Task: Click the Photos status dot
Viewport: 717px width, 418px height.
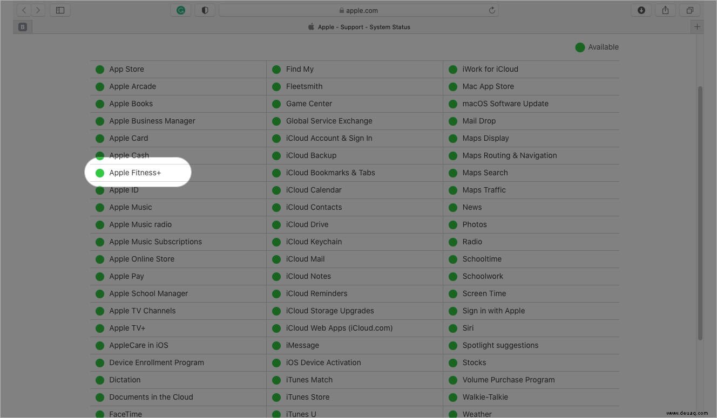Action: click(453, 224)
